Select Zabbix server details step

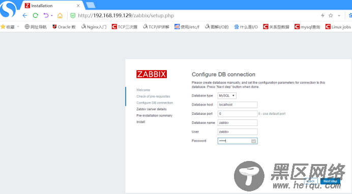(152, 109)
